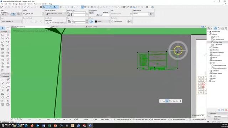The image size is (228, 128).
Task: Toggle the object geometry button in Main
Action: pyautogui.click(x=14, y=14)
